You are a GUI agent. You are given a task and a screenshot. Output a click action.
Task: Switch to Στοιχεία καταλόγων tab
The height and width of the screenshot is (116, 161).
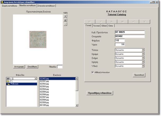tap(46, 6)
